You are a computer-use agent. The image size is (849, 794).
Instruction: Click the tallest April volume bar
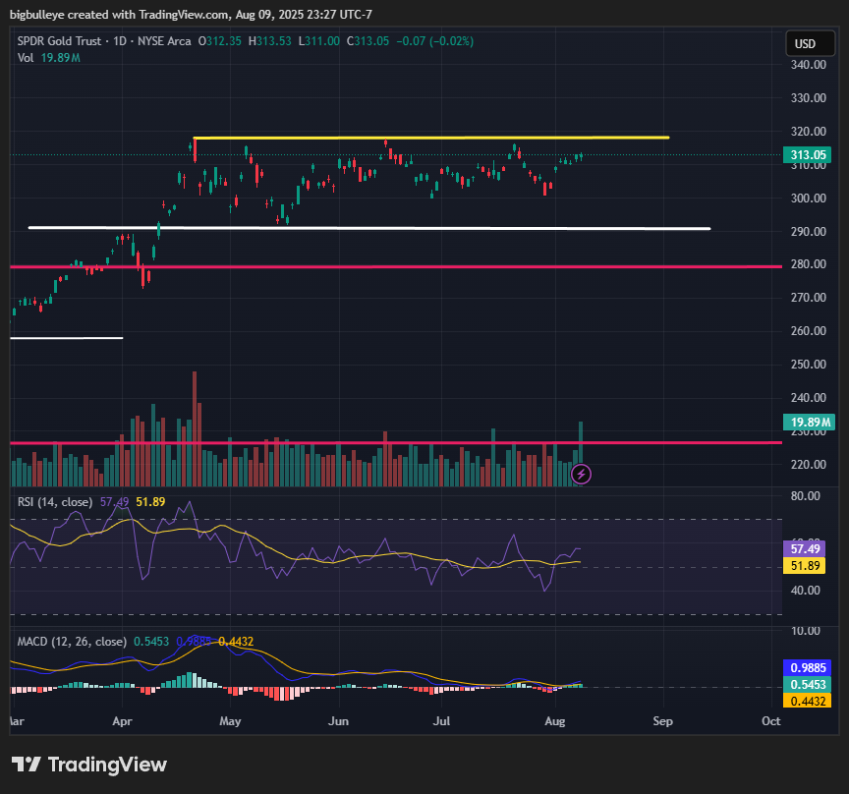tap(195, 428)
